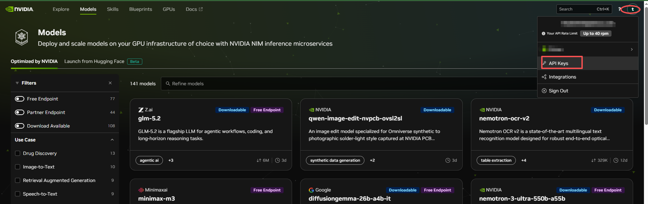Expand the organization submenu chevron
This screenshot has height=204, width=648.
click(631, 49)
